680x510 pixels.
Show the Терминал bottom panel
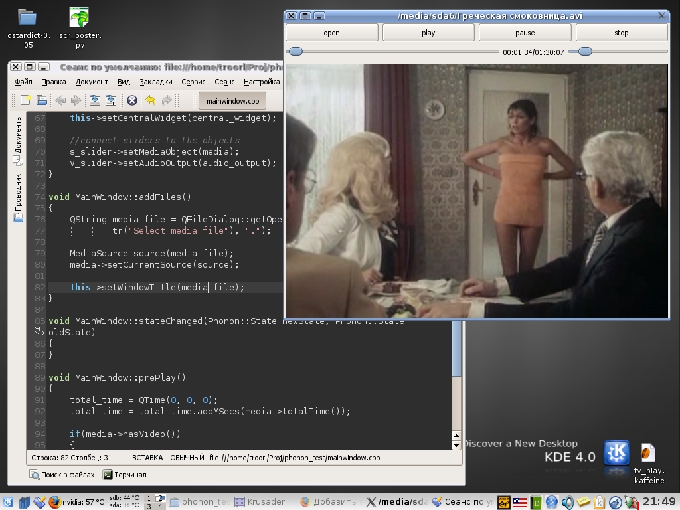(x=125, y=475)
